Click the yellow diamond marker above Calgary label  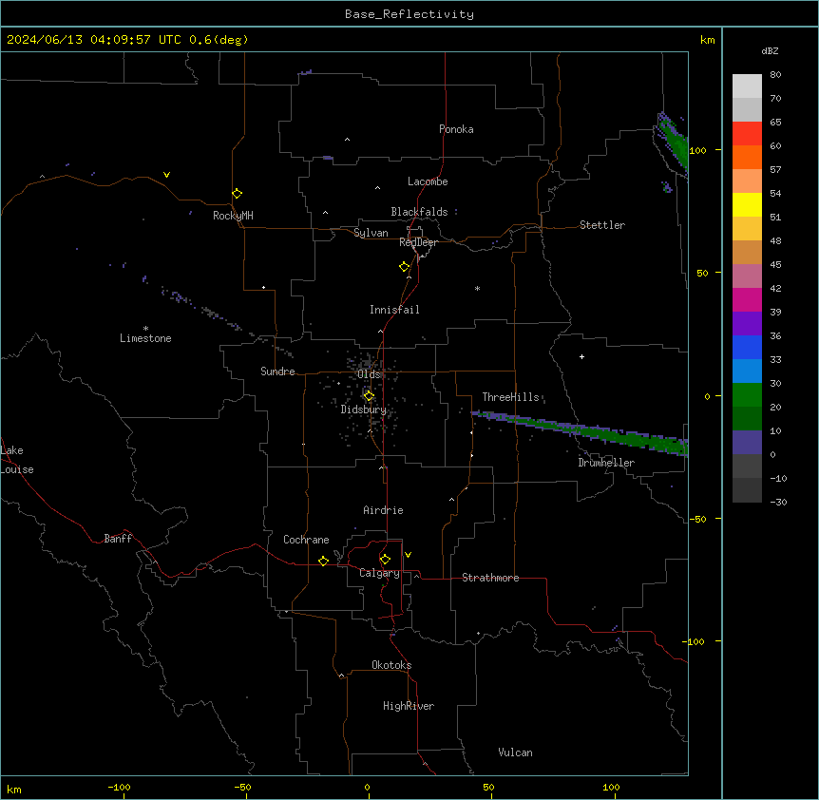[x=385, y=560]
